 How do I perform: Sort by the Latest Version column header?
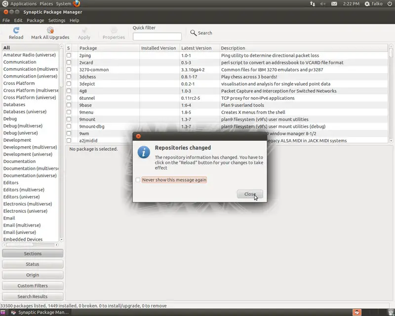199,48
